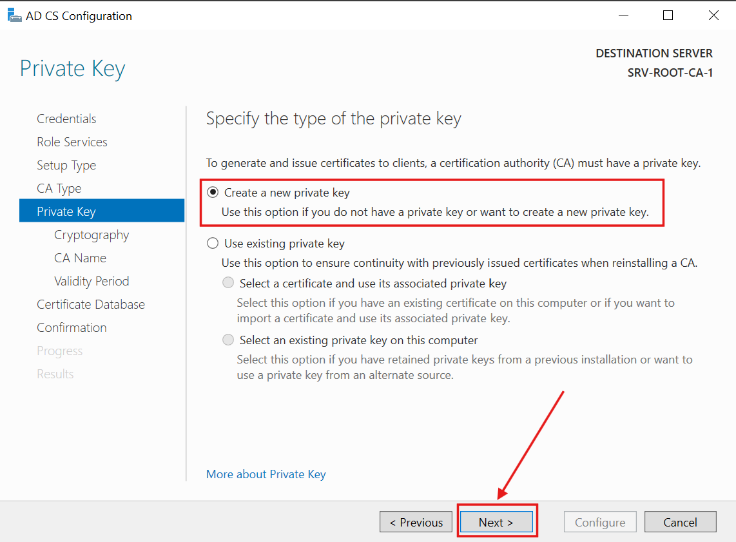The image size is (736, 542).
Task: Click the Next button to continue
Action: pos(496,521)
